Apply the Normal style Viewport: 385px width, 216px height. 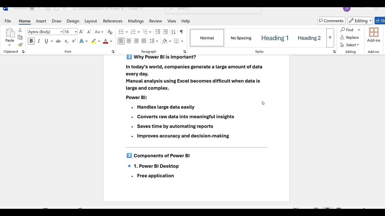[207, 38]
